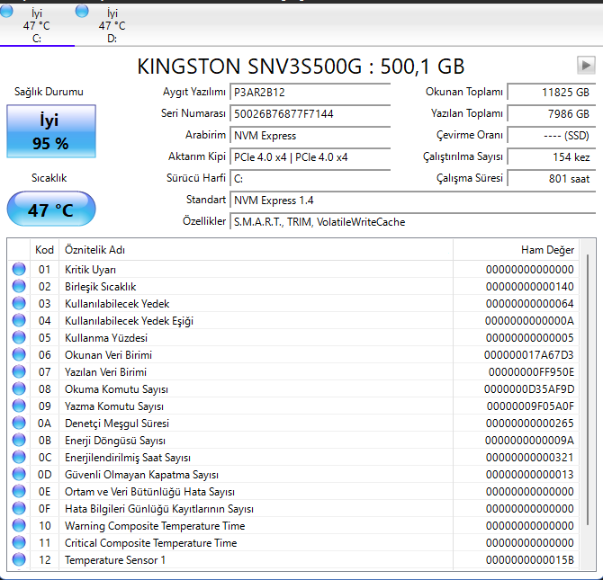
Task: Click the Ham Değer column header
Action: (516, 250)
